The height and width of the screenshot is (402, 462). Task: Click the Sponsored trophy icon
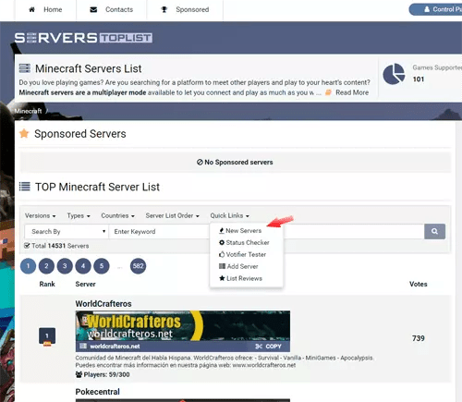[164, 9]
